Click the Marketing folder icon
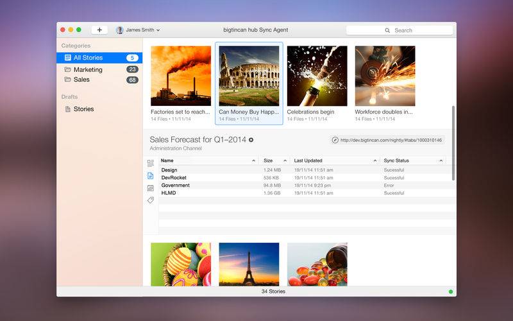This screenshot has width=513, height=321. (x=68, y=69)
